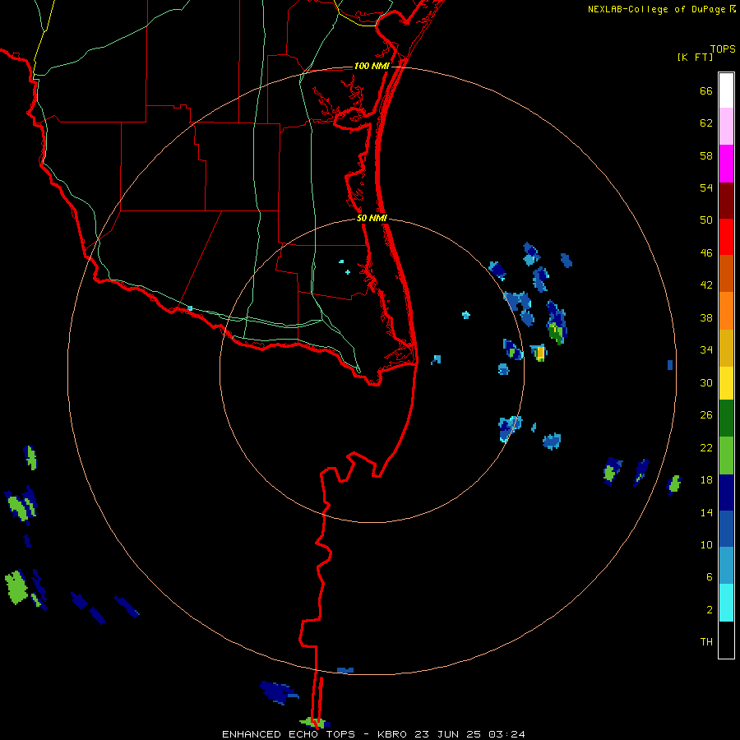Screen dimensions: 740x740
Task: Click the TOPS legend title
Action: tap(723, 49)
